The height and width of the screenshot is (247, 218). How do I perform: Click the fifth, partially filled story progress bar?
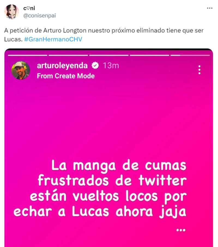click(190, 55)
